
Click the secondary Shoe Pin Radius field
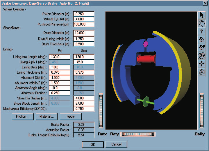[x=84, y=98]
